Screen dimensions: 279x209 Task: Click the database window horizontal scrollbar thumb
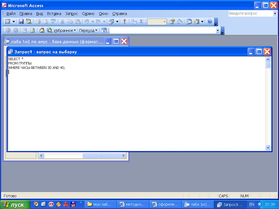click(101, 155)
